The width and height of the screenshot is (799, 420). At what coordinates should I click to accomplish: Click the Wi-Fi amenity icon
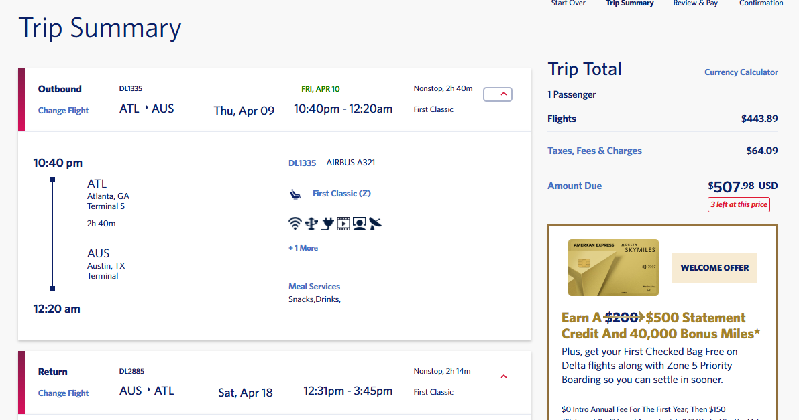click(295, 224)
